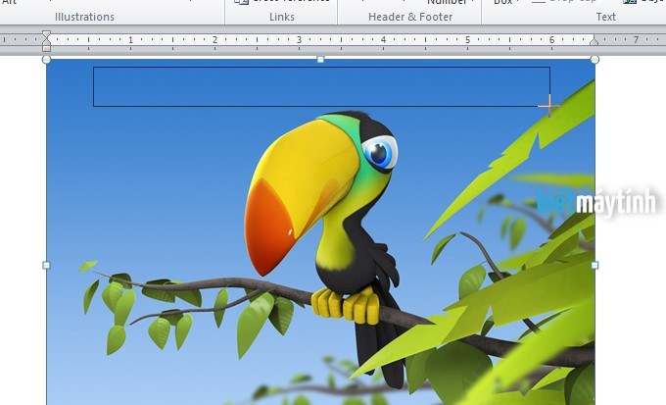The image size is (666, 405).
Task: Select the right-middle sizing handle of picture
Action: pos(595,266)
